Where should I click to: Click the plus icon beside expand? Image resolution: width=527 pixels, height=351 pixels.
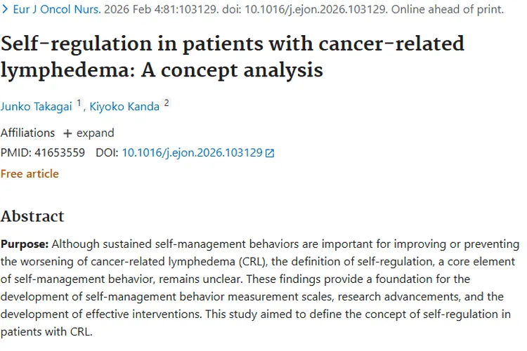tap(67, 133)
